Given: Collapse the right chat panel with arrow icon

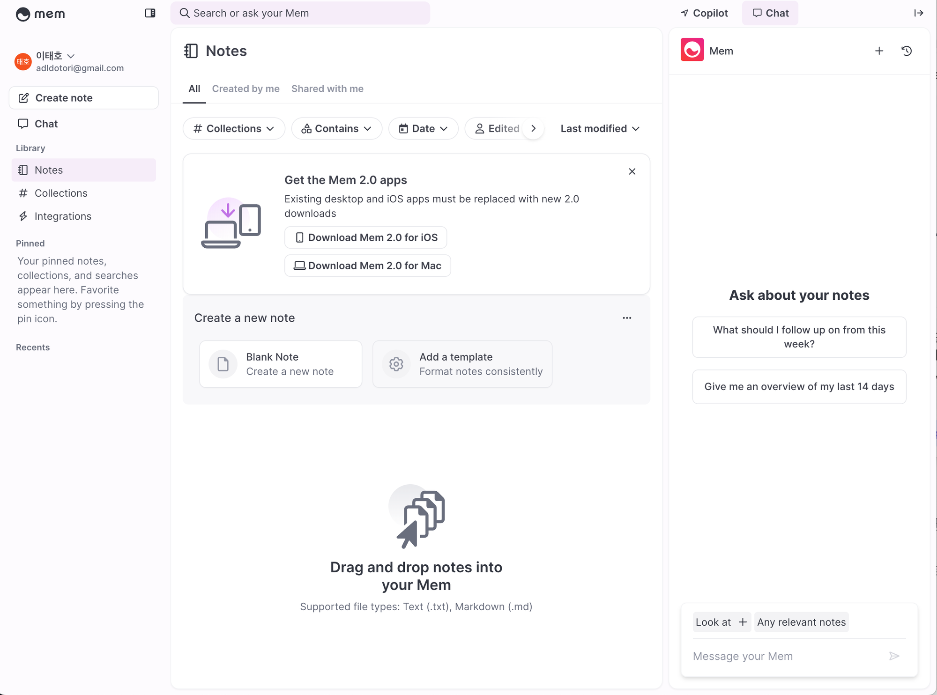Looking at the screenshot, I should [x=919, y=13].
